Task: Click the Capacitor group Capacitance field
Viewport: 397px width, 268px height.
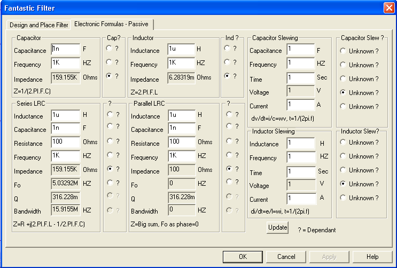Action: [x=65, y=49]
